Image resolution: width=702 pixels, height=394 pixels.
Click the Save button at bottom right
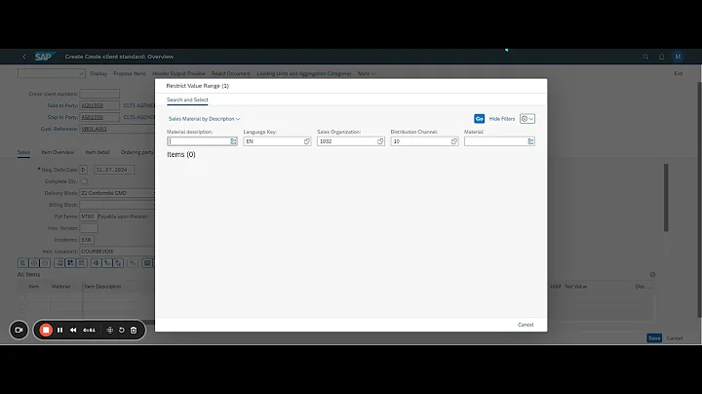pos(654,338)
